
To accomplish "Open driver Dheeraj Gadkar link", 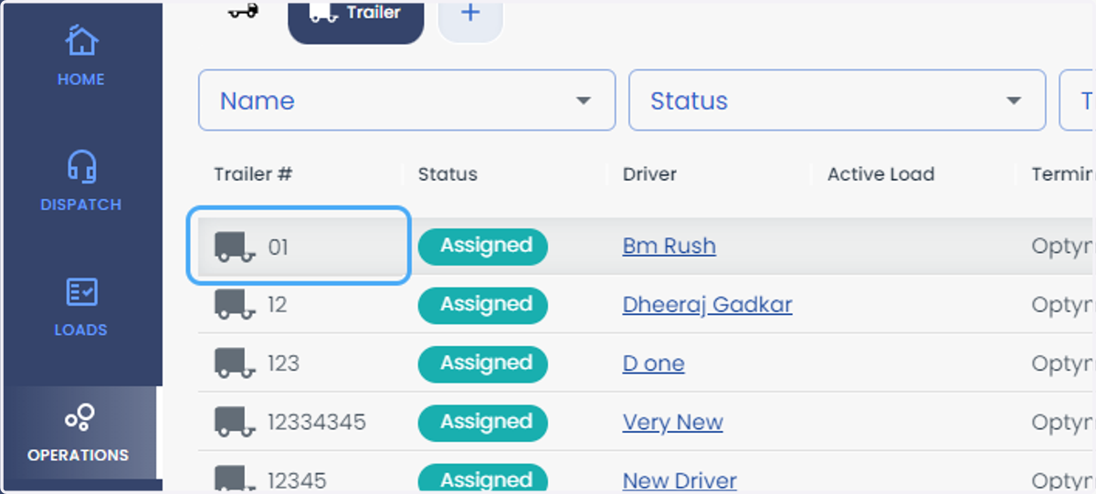I will pos(708,304).
